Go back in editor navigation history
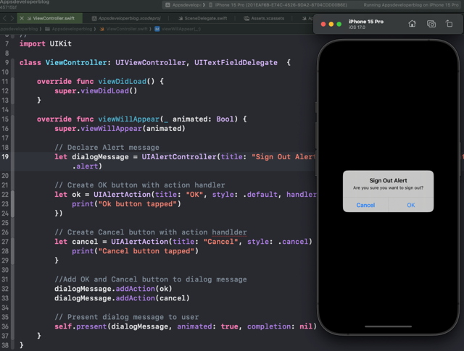This screenshot has height=351, width=464. tap(4, 18)
